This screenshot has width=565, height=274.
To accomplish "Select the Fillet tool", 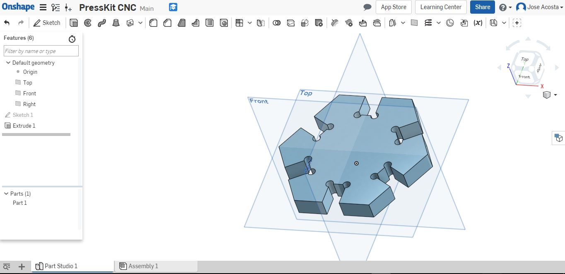I will tap(153, 23).
